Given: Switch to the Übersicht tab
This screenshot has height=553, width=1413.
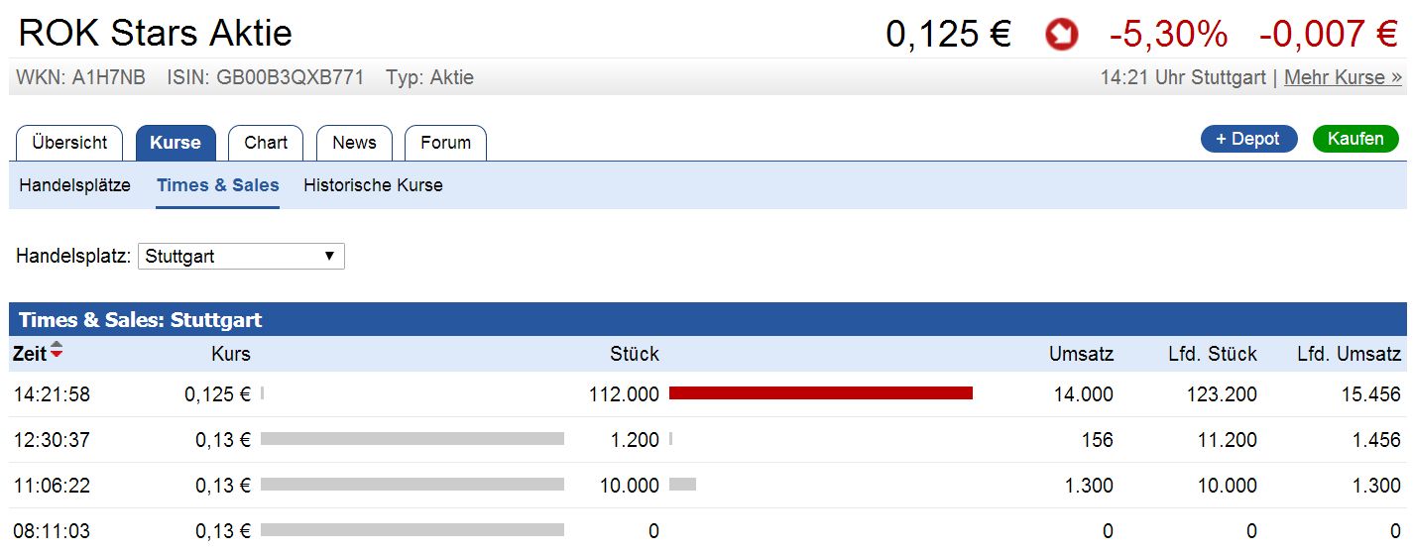Looking at the screenshot, I should pos(69,143).
